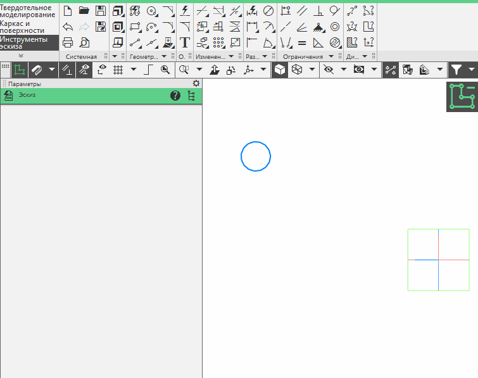Image resolution: width=478 pixels, height=378 pixels.
Task: Click the undo arrow icon
Action: pyautogui.click(x=68, y=27)
